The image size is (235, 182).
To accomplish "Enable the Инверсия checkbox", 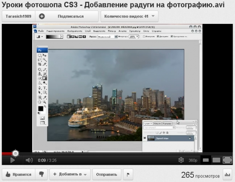I will tap(144, 36).
